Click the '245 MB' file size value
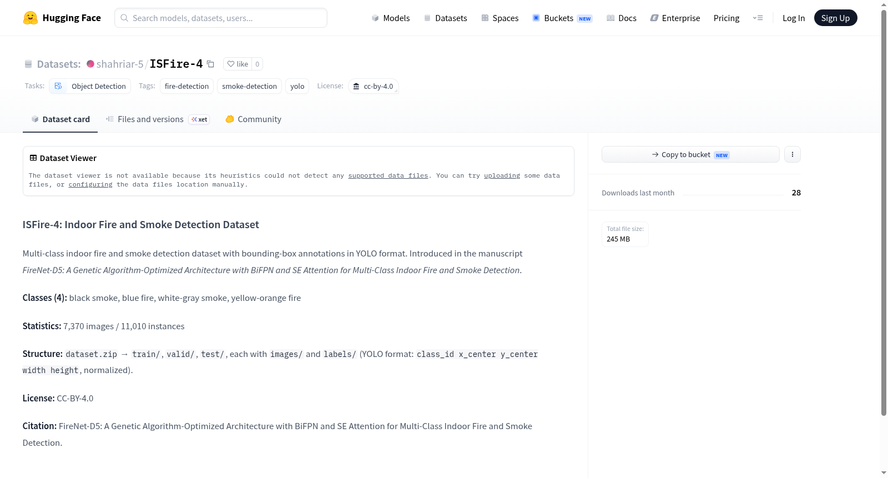Image resolution: width=888 pixels, height=478 pixels. (x=618, y=239)
